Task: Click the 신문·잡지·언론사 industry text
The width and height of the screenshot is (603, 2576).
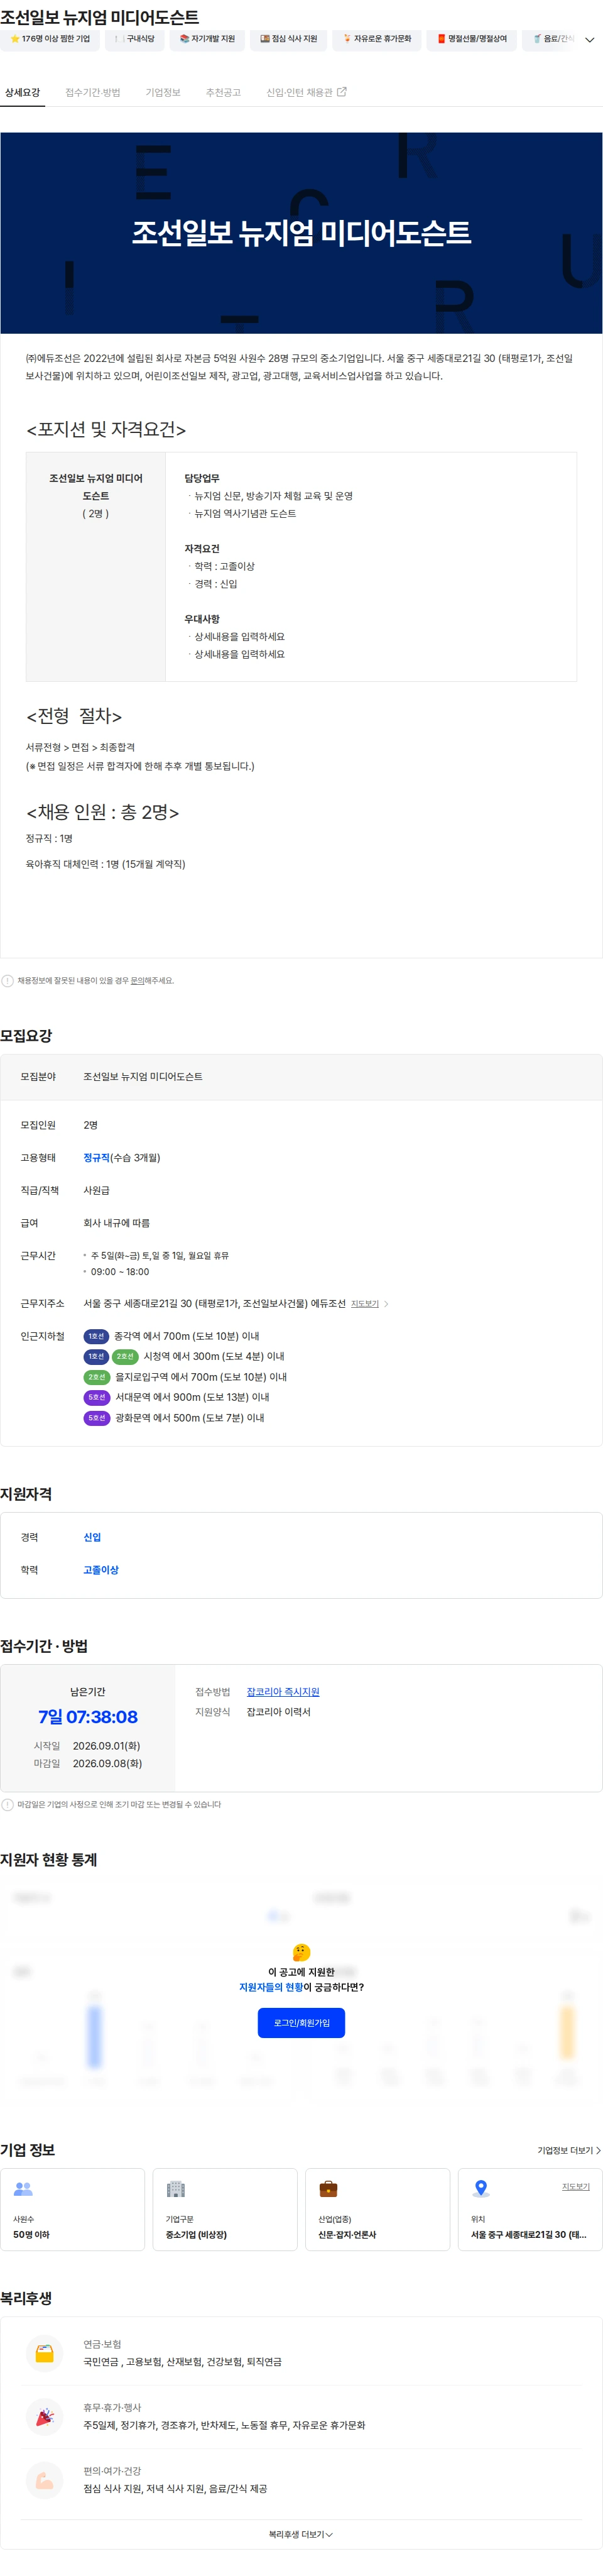Action: [347, 2235]
